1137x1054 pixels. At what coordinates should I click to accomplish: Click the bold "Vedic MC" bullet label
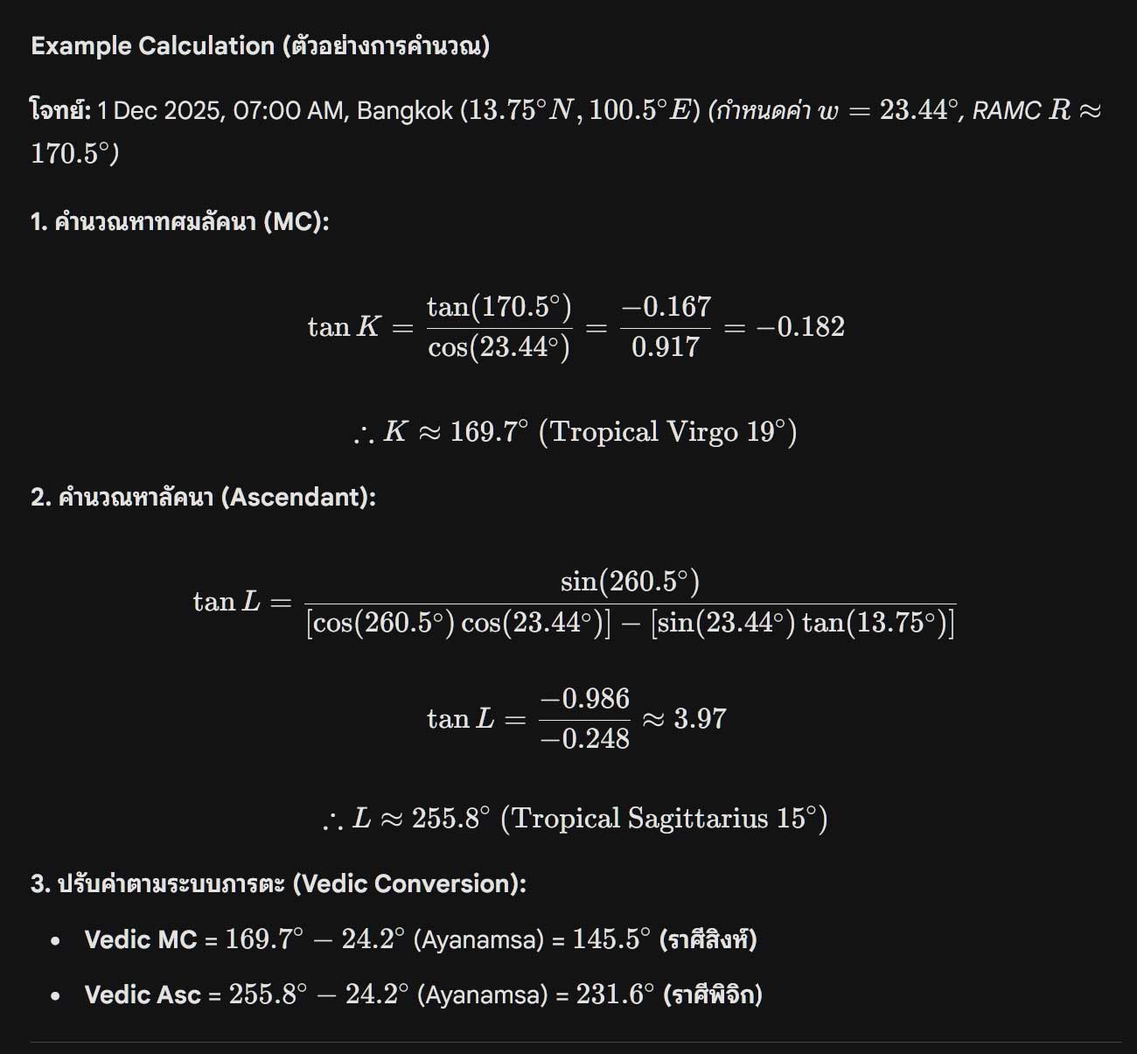click(141, 940)
